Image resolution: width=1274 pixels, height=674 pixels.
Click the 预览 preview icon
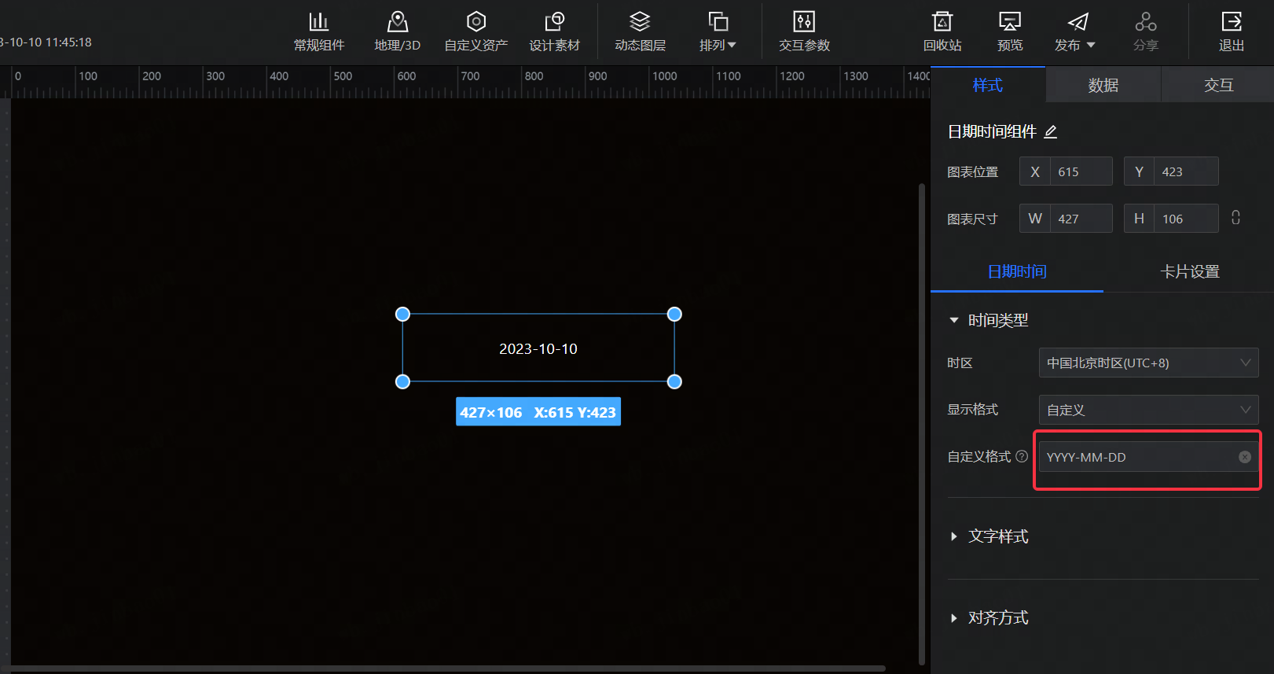(1009, 31)
